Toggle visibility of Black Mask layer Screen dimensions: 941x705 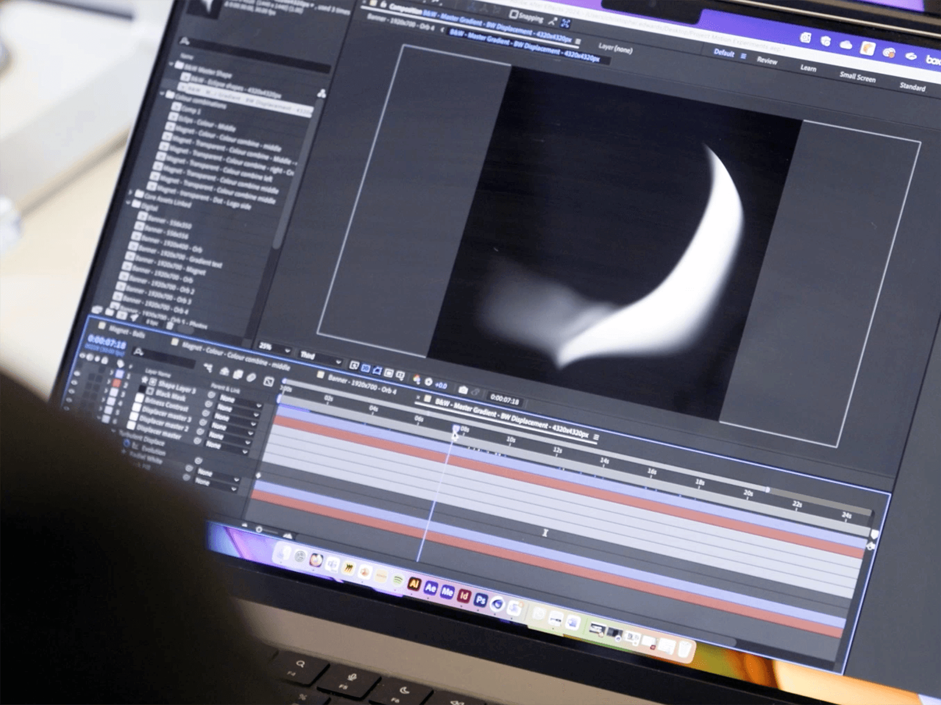click(x=74, y=382)
